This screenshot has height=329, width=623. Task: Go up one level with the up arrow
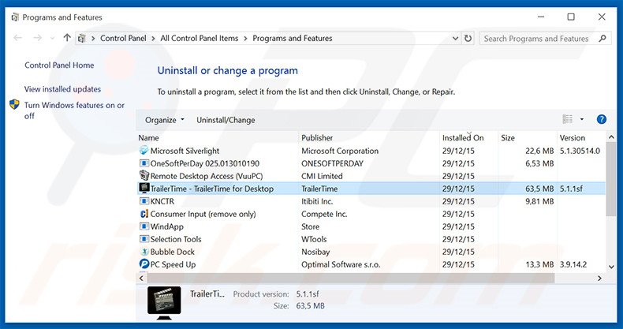click(x=67, y=38)
